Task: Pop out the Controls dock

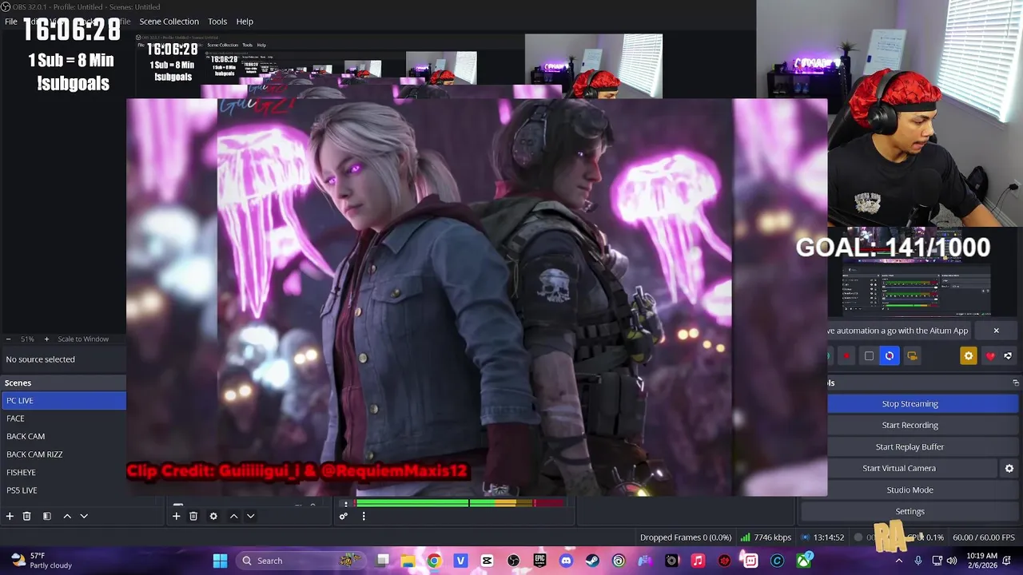Action: [1016, 383]
